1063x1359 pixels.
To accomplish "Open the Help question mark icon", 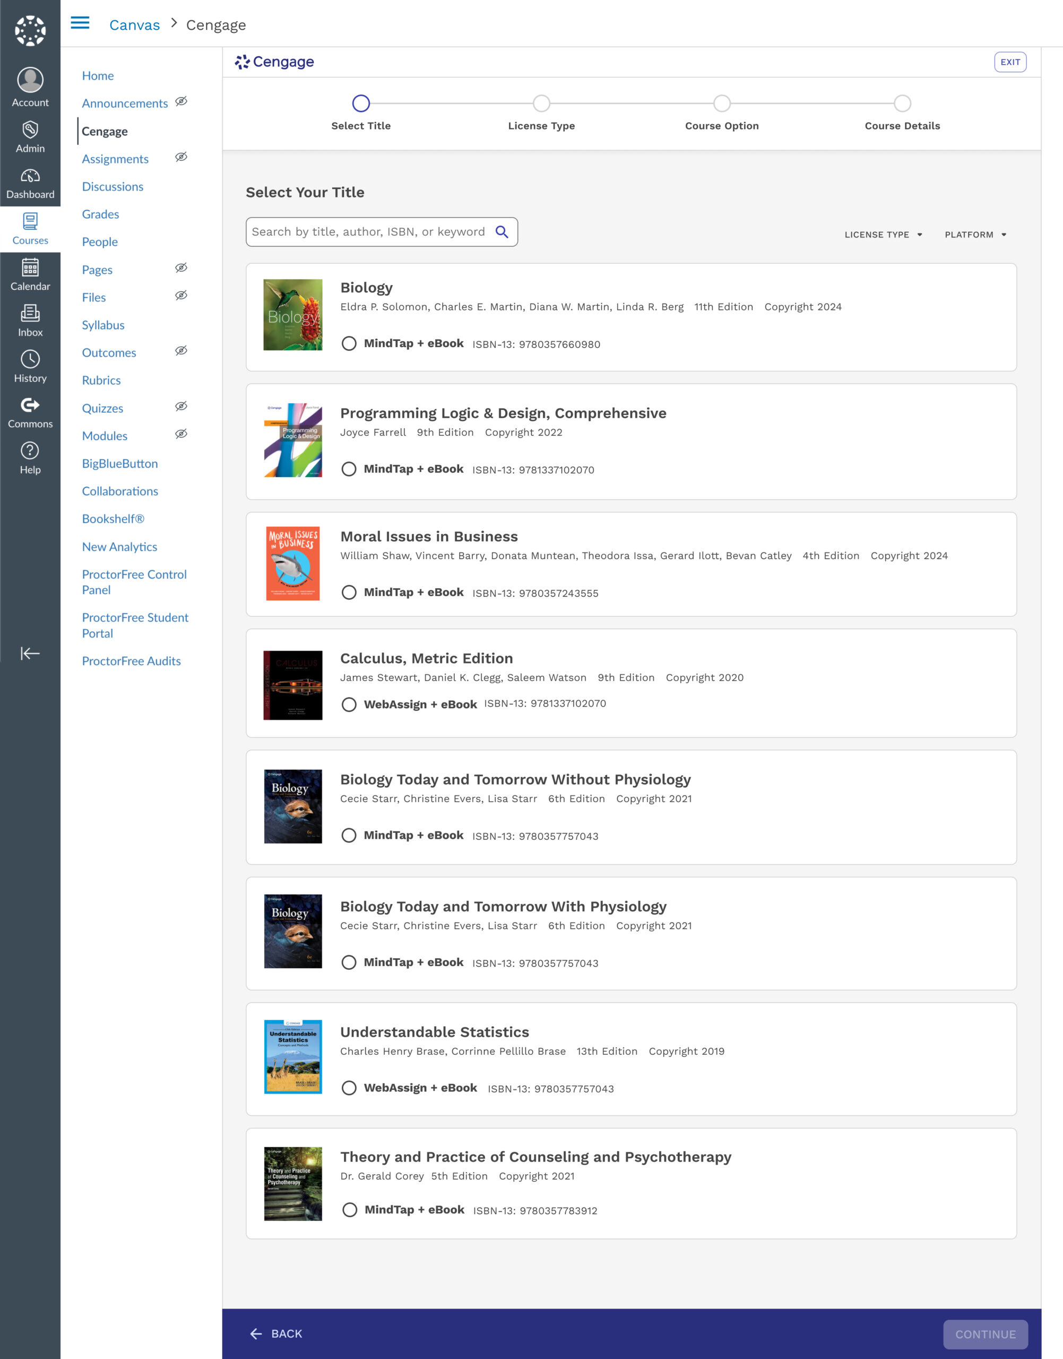I will pos(30,451).
